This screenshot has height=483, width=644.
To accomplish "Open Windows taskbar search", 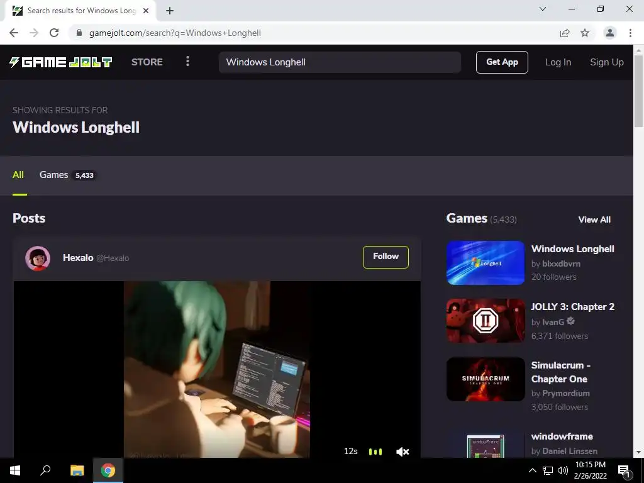I will pos(45,470).
